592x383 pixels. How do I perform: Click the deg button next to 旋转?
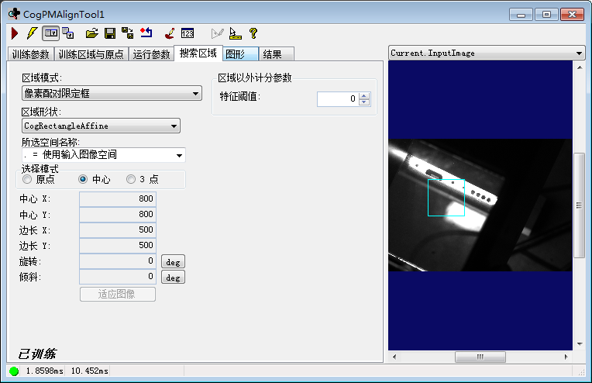coord(173,262)
